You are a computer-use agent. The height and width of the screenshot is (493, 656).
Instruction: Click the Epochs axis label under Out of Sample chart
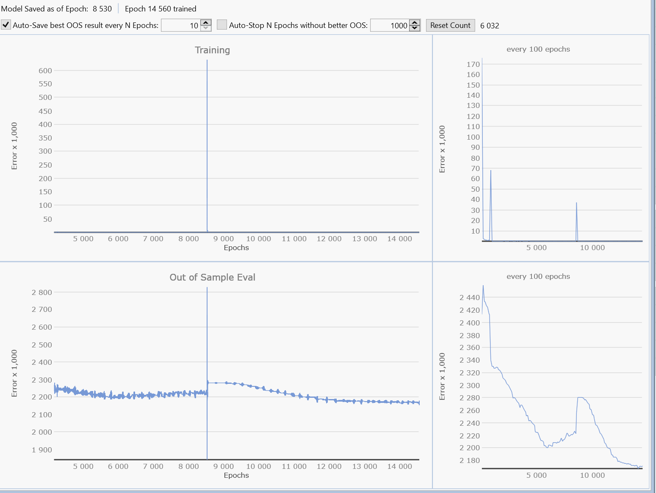236,475
